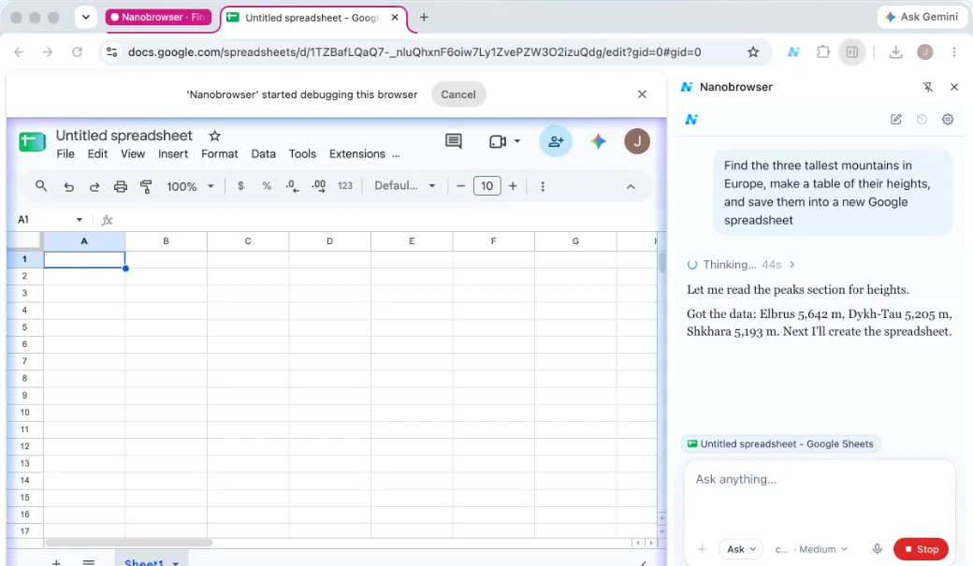Open the Data menu
The image size is (973, 566).
click(263, 154)
